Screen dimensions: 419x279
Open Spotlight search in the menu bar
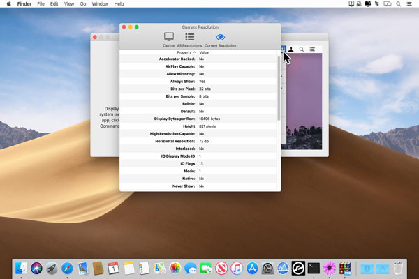tap(398, 4)
